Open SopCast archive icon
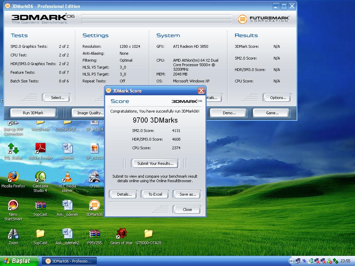The width and height of the screenshot is (355, 266). coord(40,208)
